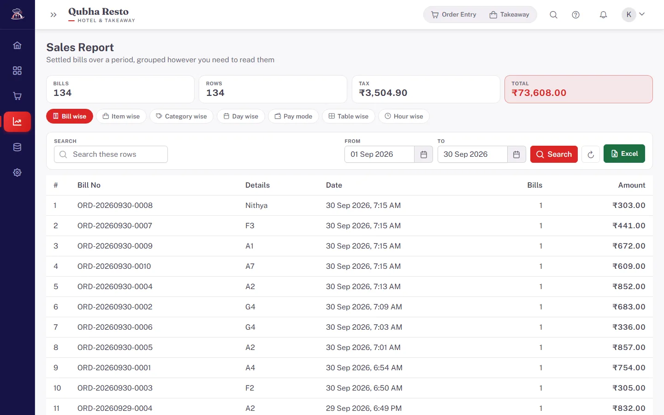Expand the user menu chevron beside K
This screenshot has height=415, width=664.
(642, 14)
